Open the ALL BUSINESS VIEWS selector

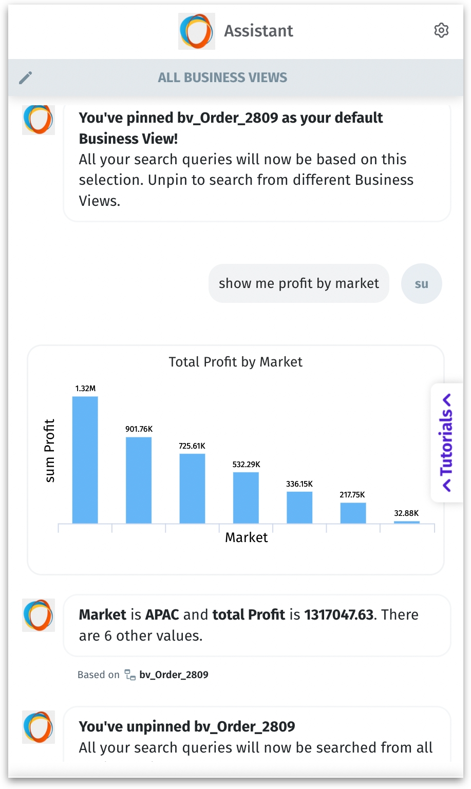[x=222, y=78]
